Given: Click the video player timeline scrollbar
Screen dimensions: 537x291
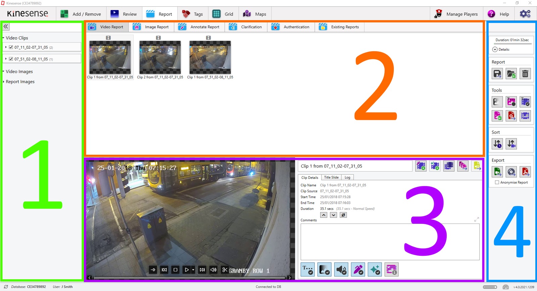Looking at the screenshot, I should tap(190, 278).
